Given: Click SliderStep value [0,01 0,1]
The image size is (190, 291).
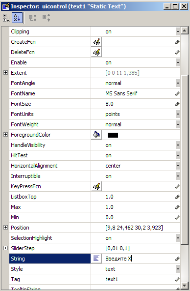Looking at the screenshot, I should (x=118, y=248).
